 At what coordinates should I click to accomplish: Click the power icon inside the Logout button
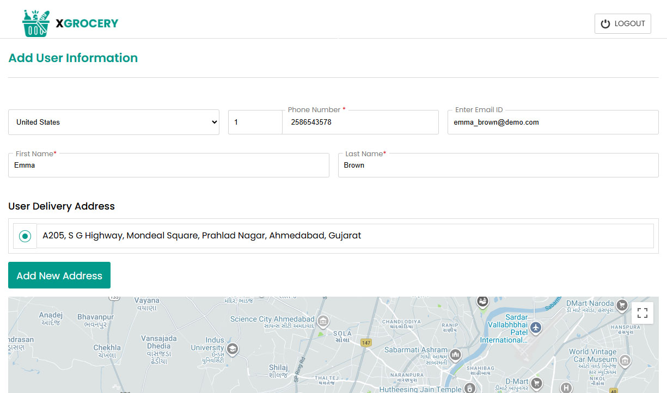(x=605, y=23)
